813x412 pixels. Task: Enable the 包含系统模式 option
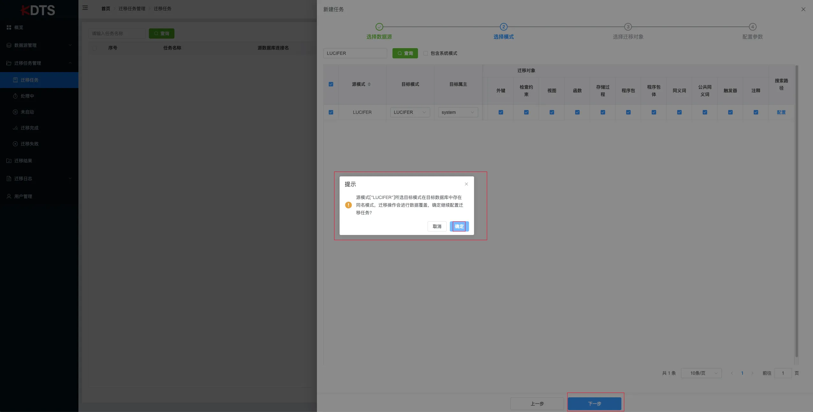tap(426, 53)
